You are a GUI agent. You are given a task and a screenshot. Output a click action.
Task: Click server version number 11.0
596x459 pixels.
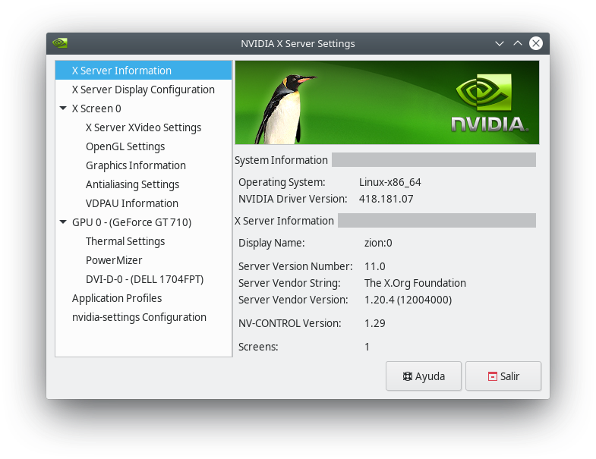(x=375, y=266)
